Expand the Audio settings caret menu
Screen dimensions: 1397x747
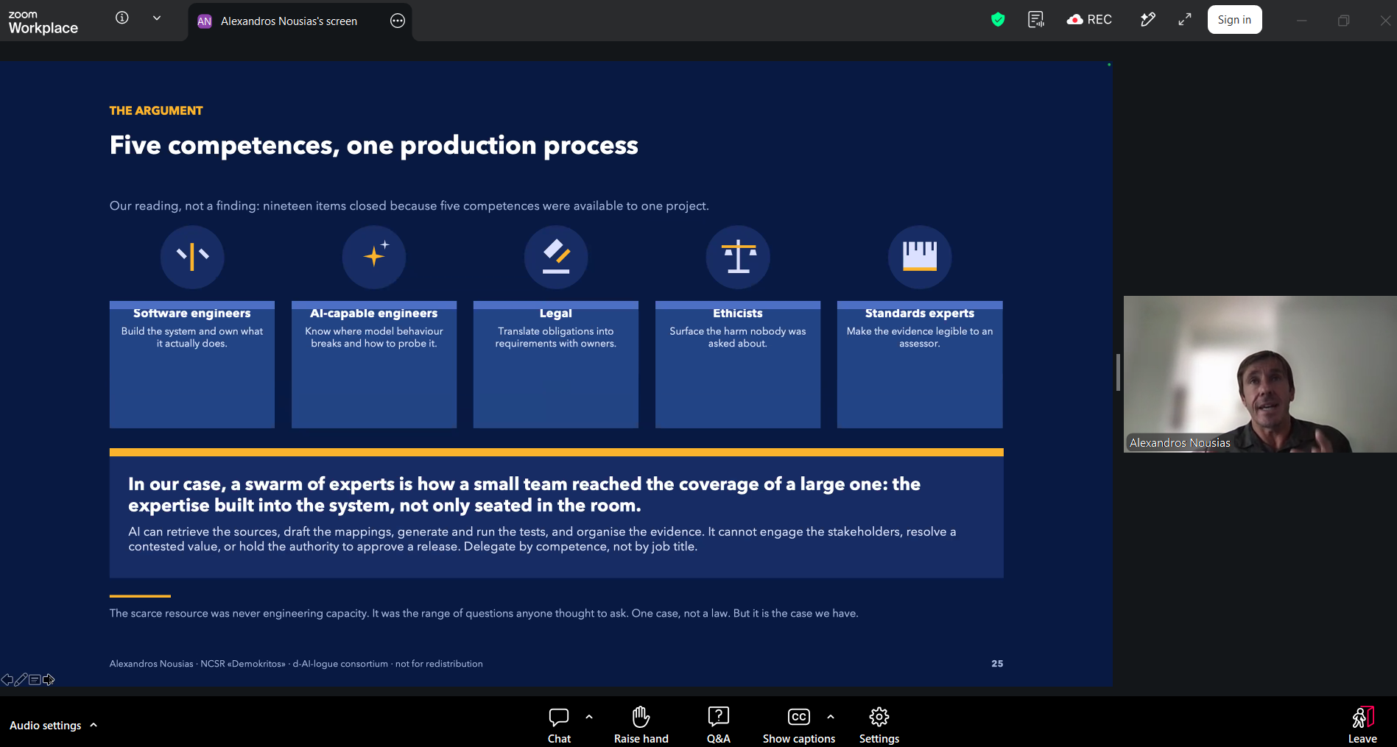[94, 725]
